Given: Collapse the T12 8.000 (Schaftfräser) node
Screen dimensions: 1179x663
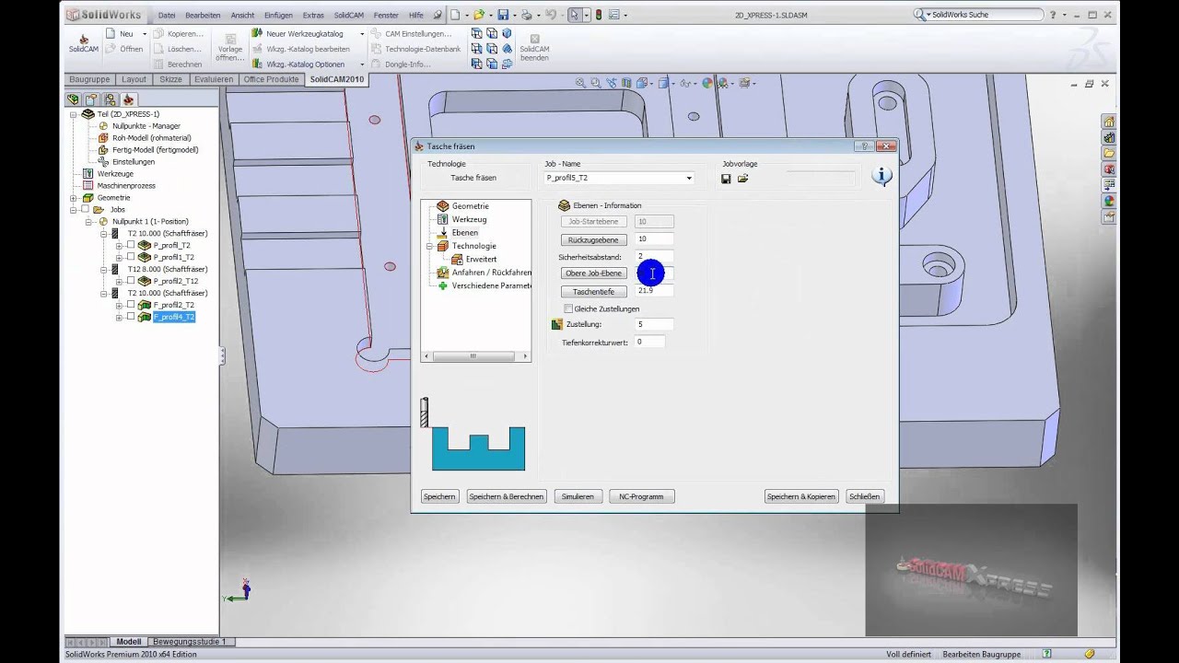Looking at the screenshot, I should [104, 269].
